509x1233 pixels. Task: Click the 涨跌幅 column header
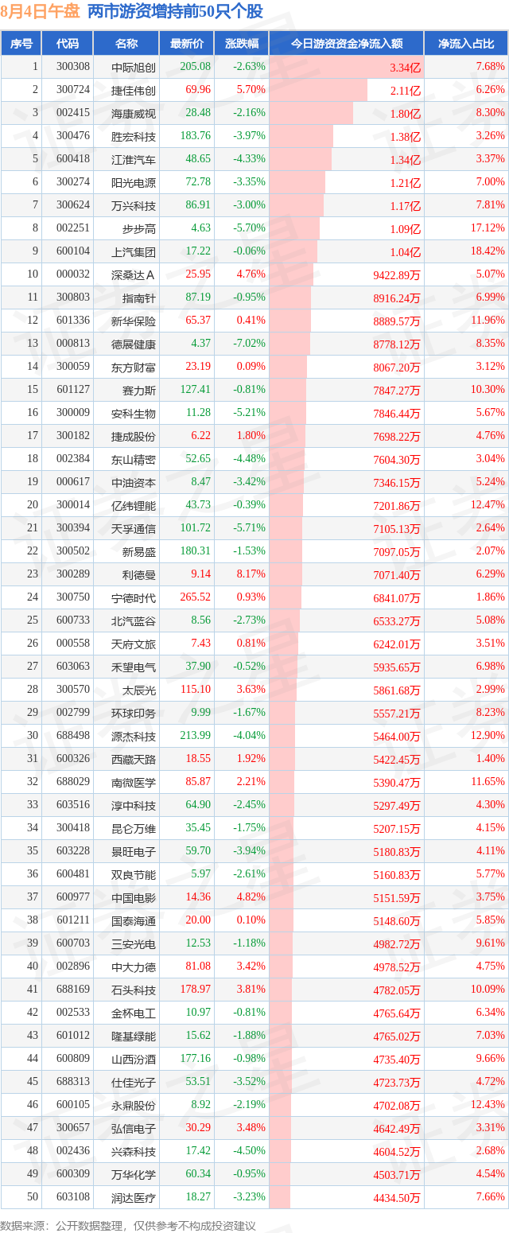pos(242,44)
